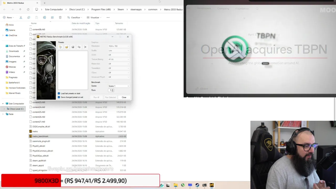
Task: Navigate to common folder breadcrumb
Action: pyautogui.click(x=153, y=9)
